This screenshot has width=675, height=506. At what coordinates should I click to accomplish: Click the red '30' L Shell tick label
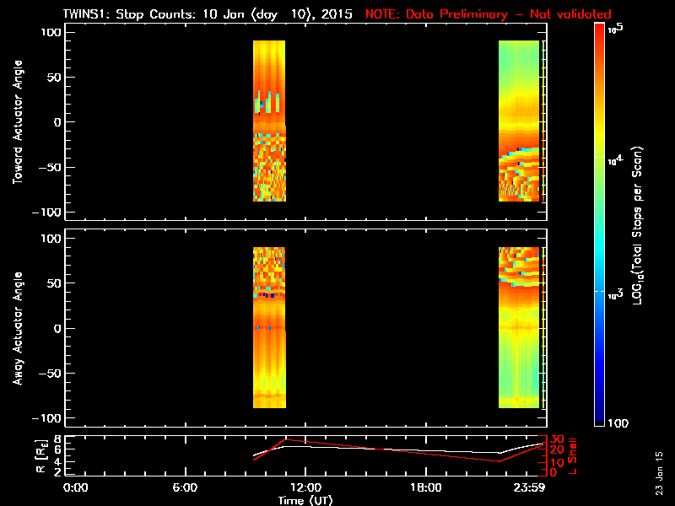(557, 439)
